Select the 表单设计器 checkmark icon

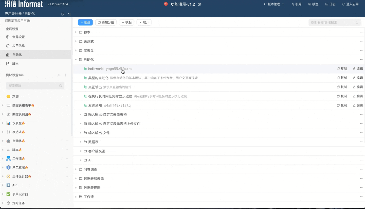click(x=8, y=194)
